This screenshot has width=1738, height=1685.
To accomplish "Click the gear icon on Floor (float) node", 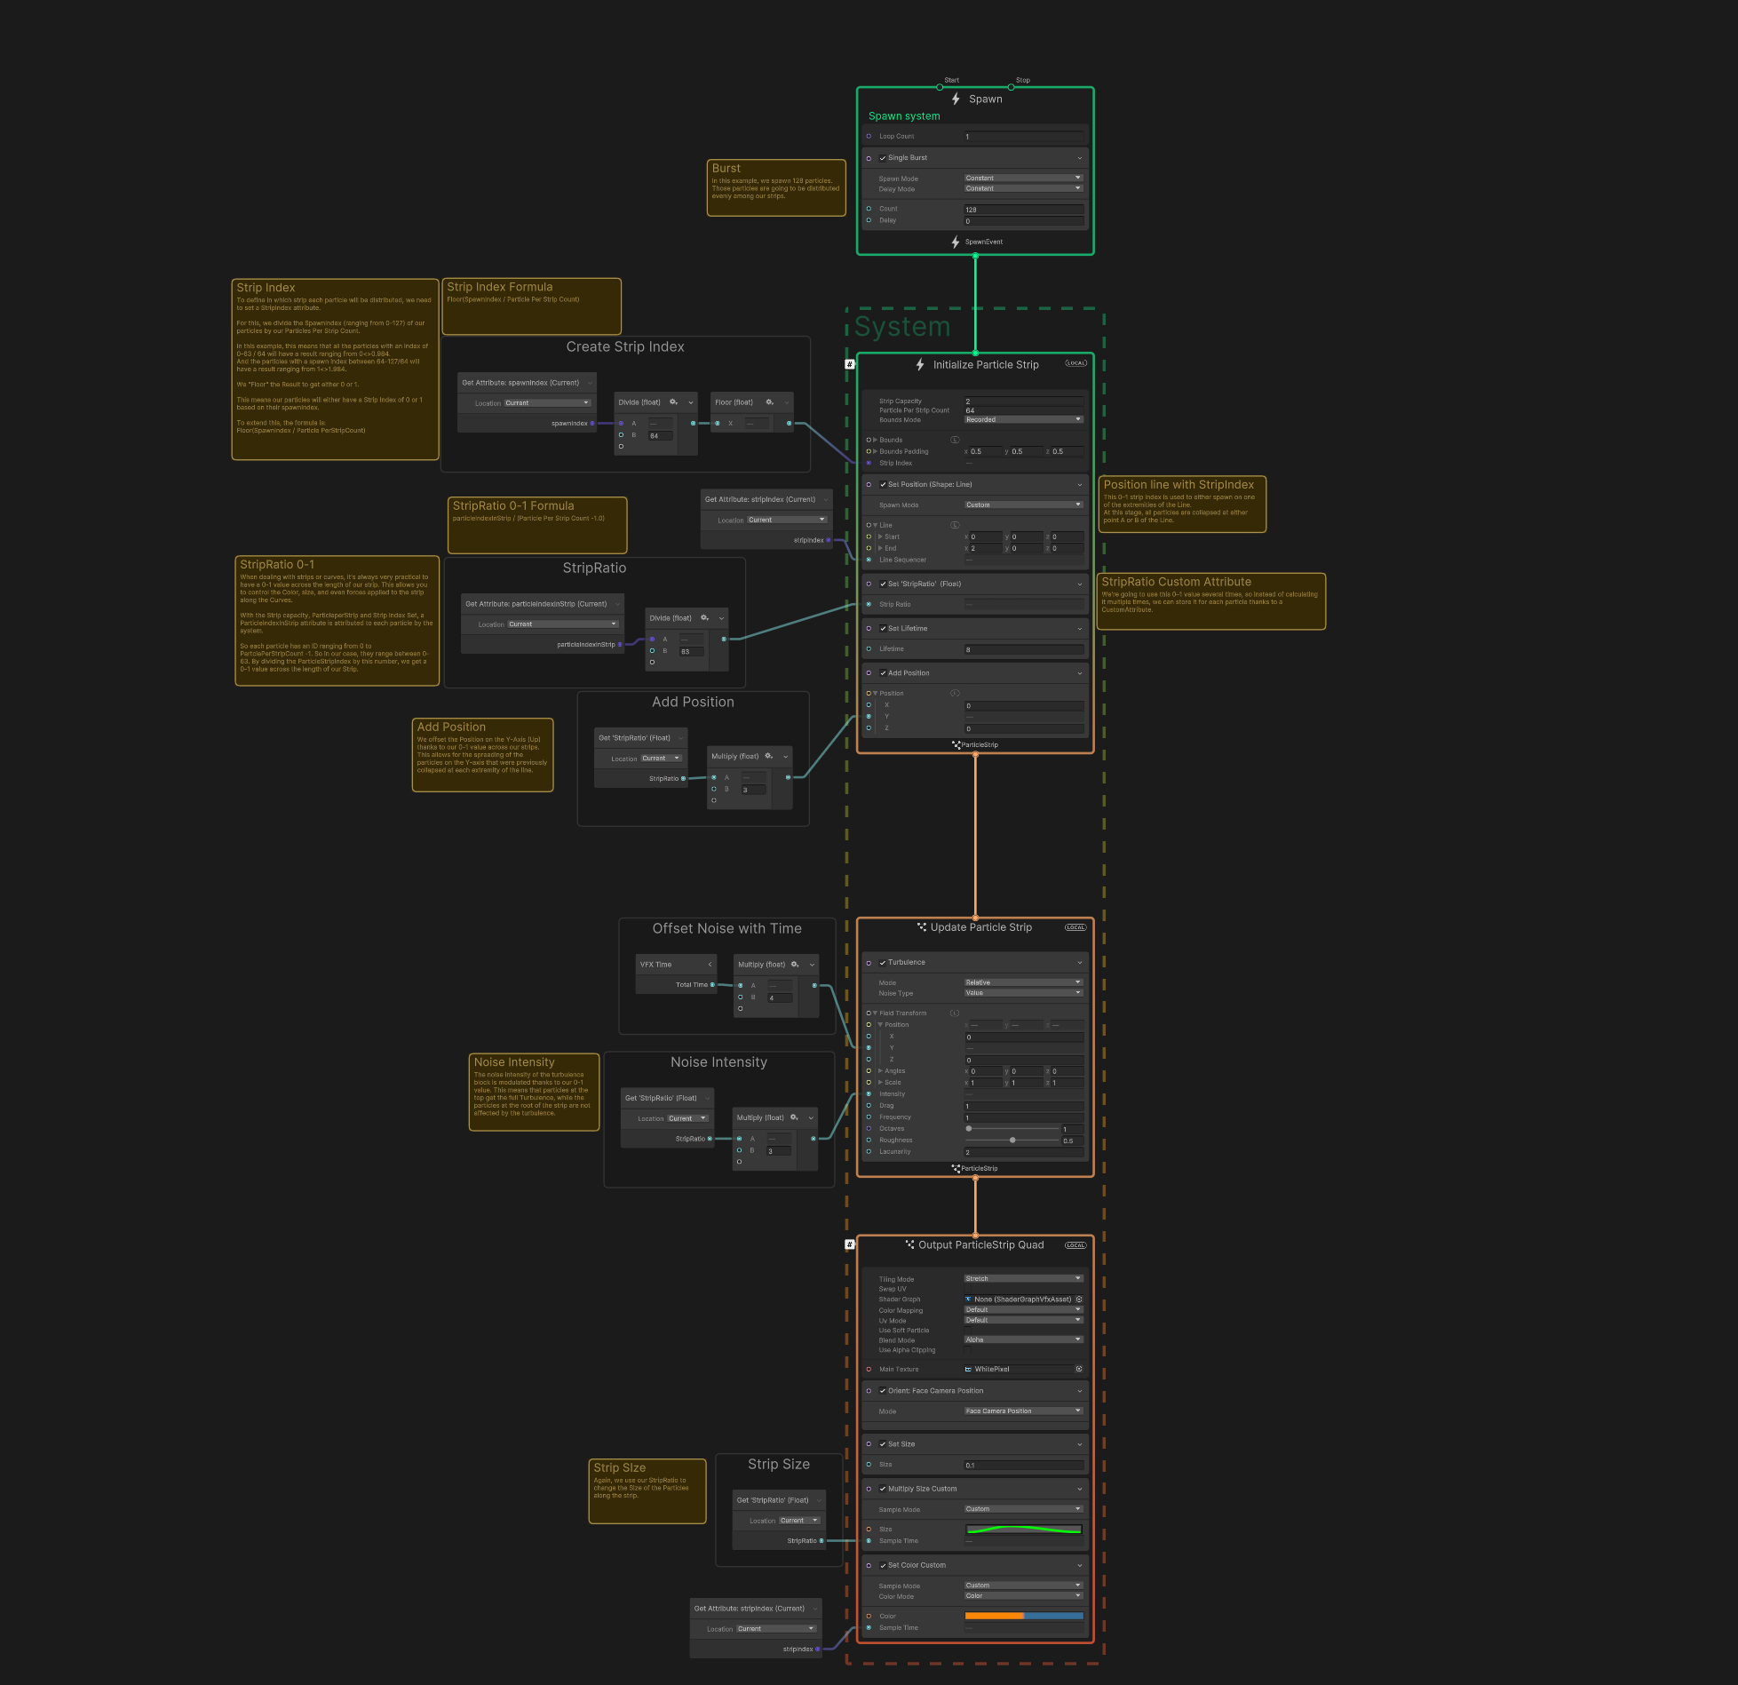I will 769,402.
